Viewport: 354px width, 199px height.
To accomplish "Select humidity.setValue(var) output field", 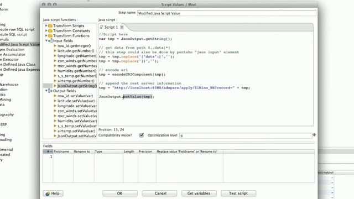I will [77, 121].
